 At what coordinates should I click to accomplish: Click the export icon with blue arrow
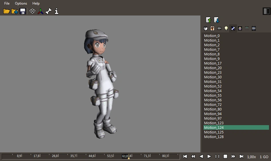click(x=217, y=20)
